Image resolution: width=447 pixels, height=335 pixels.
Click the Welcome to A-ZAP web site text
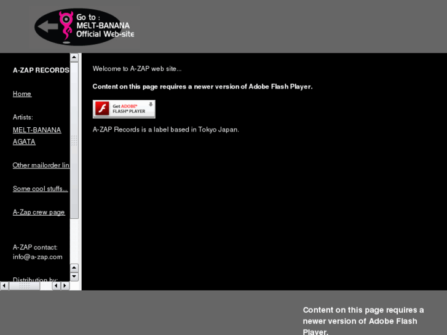tap(137, 69)
